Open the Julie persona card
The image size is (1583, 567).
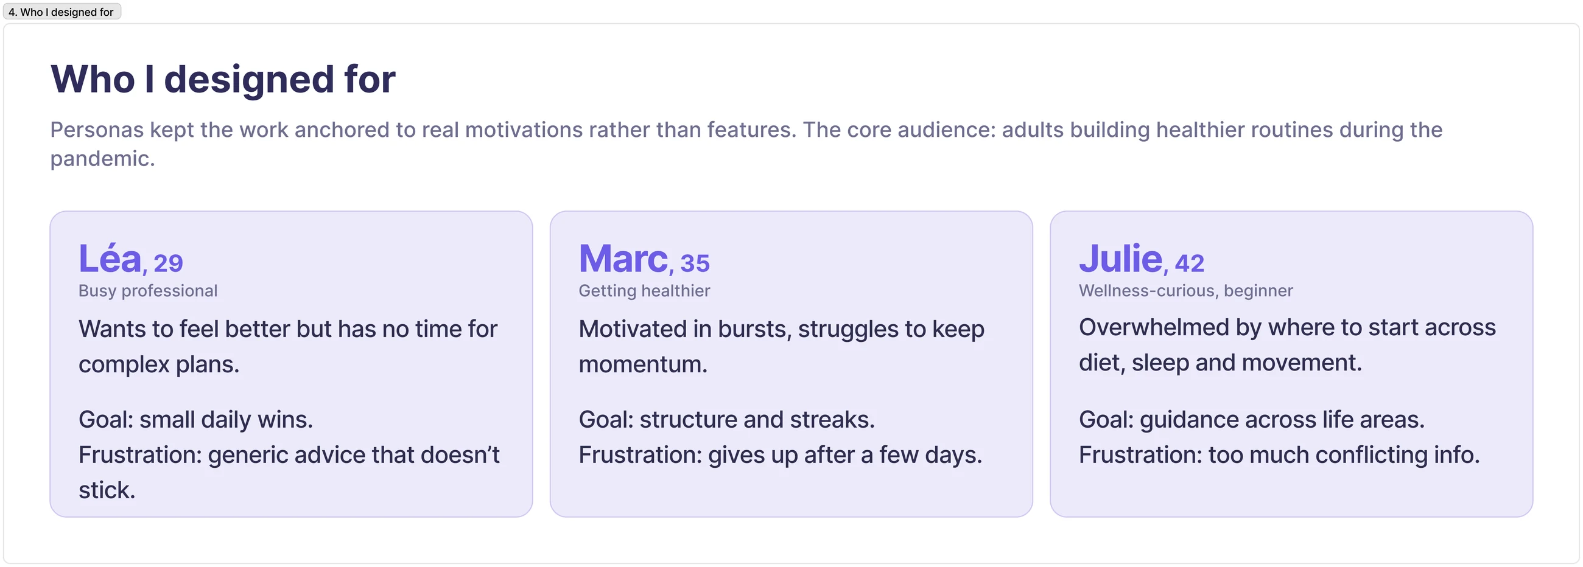(1292, 364)
